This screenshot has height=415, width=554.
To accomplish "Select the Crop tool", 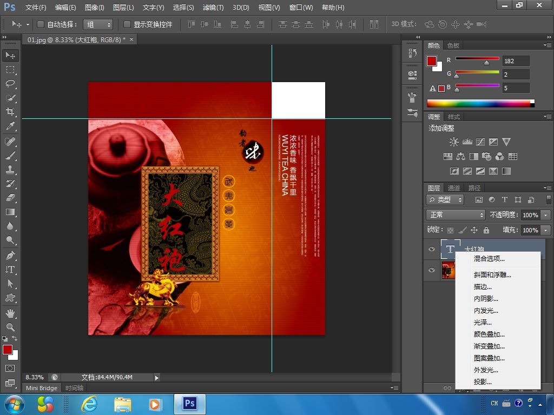I will [10, 112].
